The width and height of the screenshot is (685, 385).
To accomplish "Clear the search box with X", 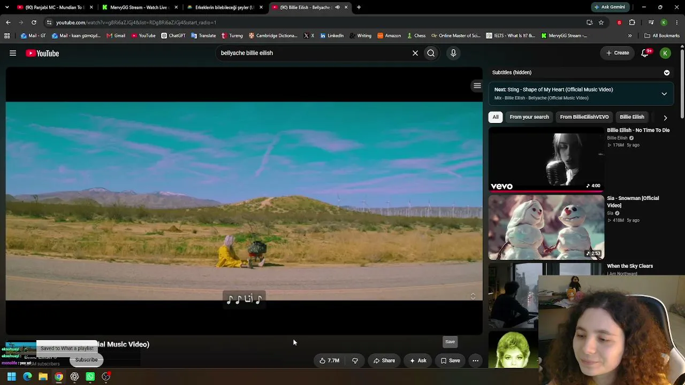I will pyautogui.click(x=415, y=53).
